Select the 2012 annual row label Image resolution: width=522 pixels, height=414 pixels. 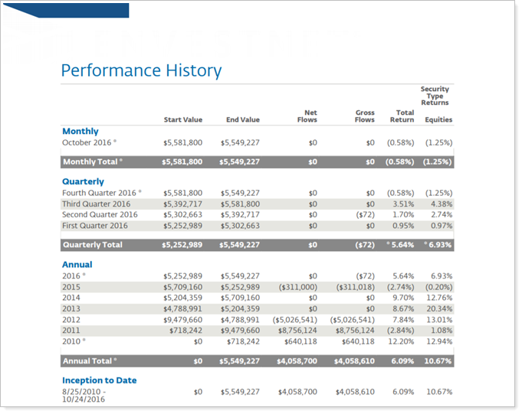tap(71, 319)
